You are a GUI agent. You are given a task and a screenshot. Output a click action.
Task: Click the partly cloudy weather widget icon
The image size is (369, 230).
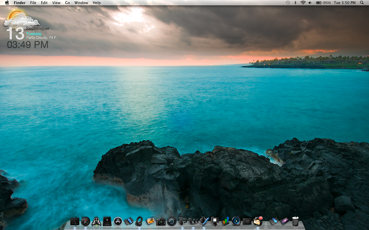[21, 19]
